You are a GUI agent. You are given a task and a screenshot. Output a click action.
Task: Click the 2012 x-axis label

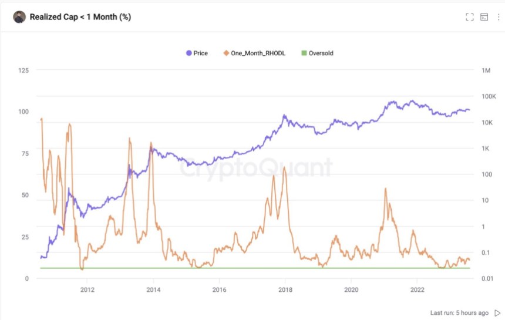point(87,289)
